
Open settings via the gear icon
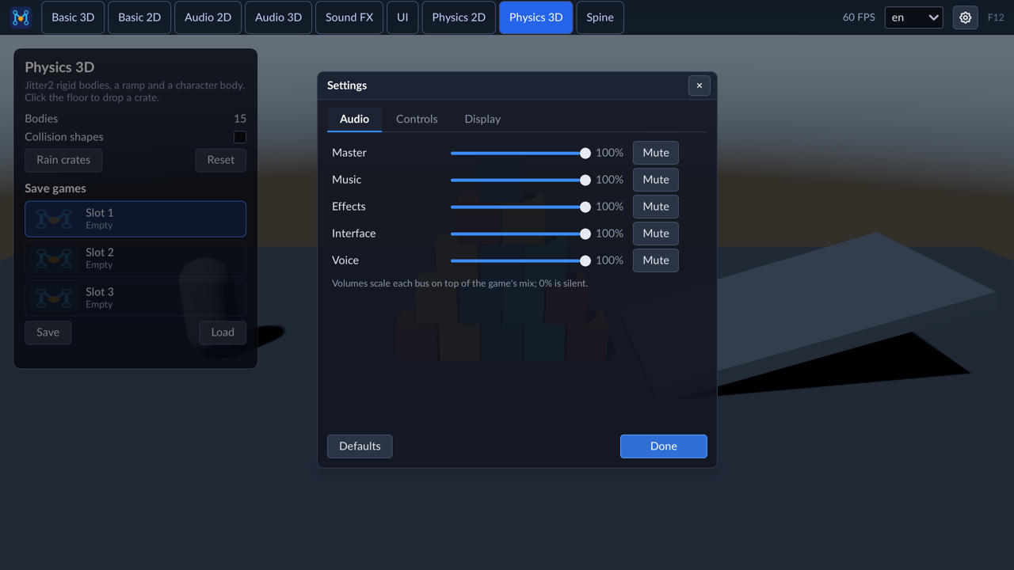point(965,17)
